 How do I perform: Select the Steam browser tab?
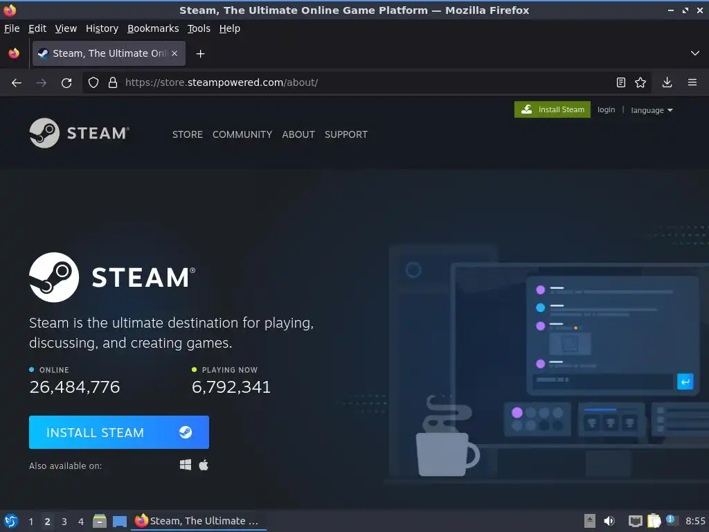(x=109, y=53)
